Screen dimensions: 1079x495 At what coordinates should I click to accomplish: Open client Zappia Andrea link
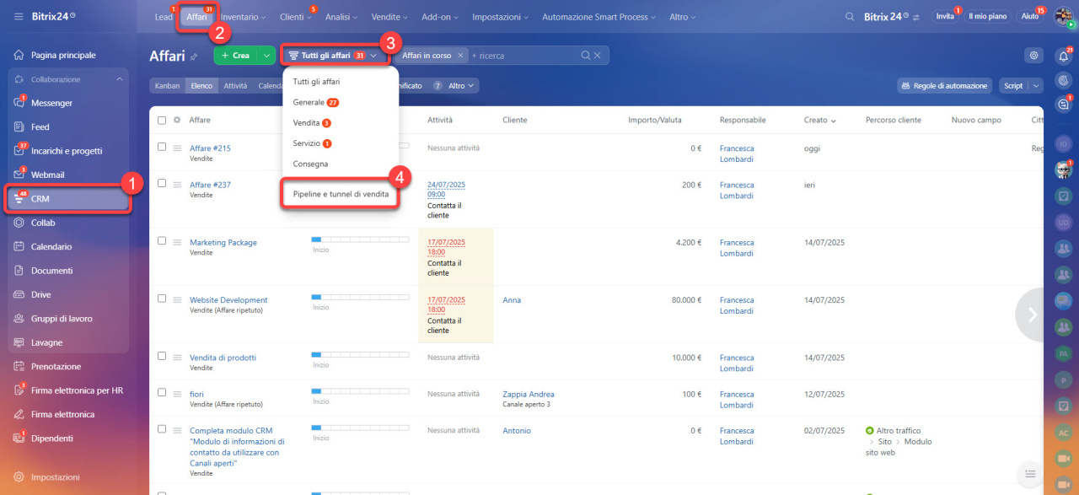tap(529, 394)
